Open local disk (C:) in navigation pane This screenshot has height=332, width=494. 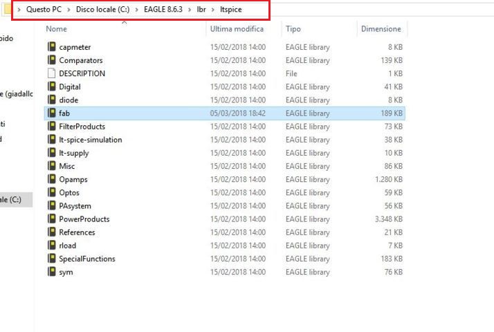coord(16,199)
